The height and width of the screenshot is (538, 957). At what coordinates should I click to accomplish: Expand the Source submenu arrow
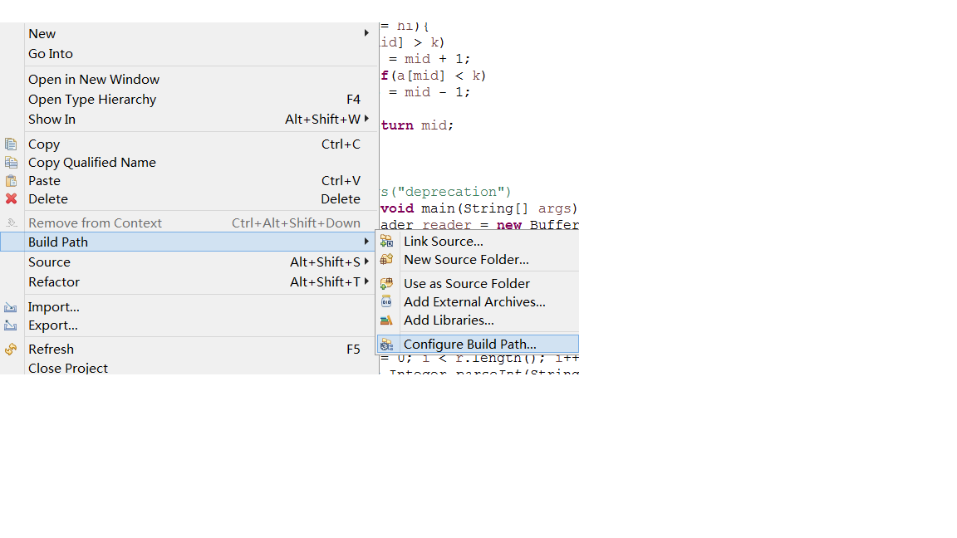click(x=366, y=262)
